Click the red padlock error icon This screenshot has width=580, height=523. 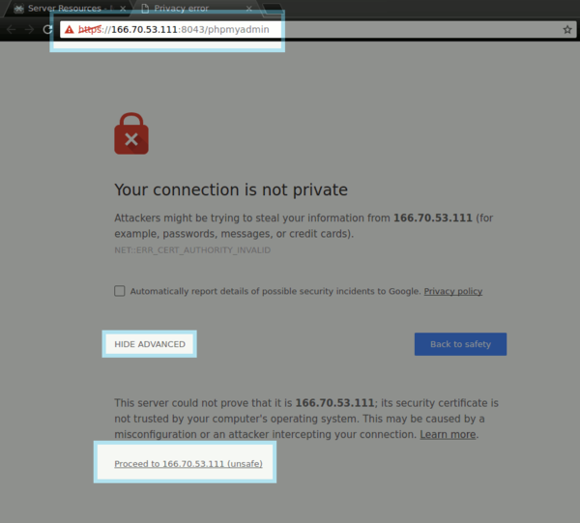(x=131, y=135)
